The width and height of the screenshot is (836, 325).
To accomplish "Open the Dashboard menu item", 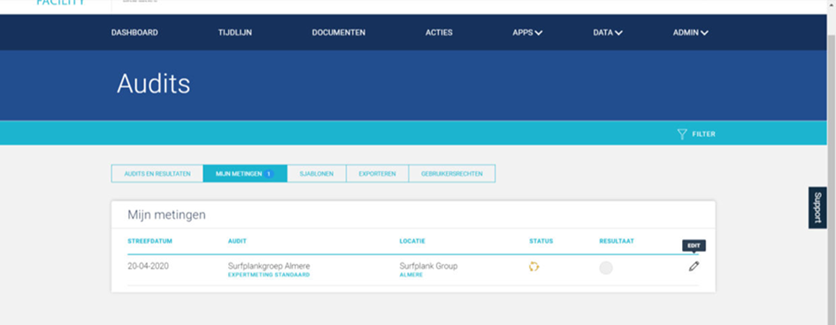I will click(x=134, y=33).
